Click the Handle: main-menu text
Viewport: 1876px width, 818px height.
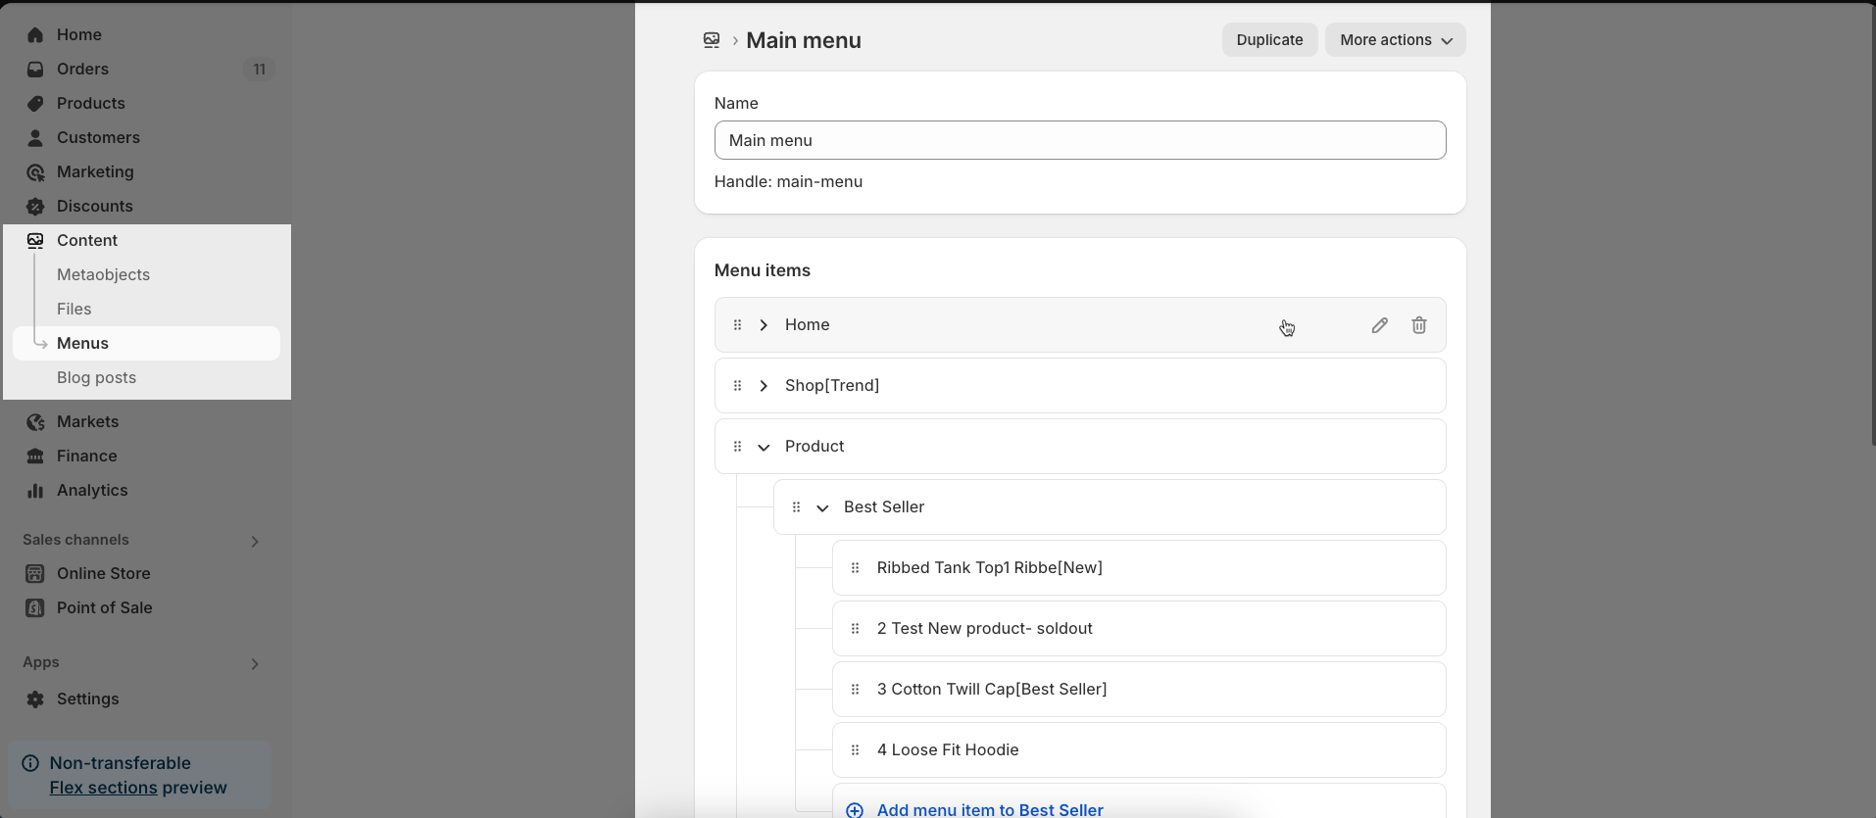click(x=788, y=182)
